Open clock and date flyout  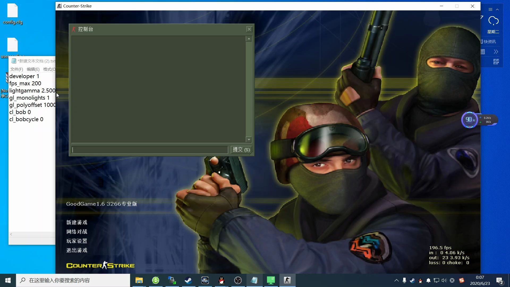click(x=480, y=280)
